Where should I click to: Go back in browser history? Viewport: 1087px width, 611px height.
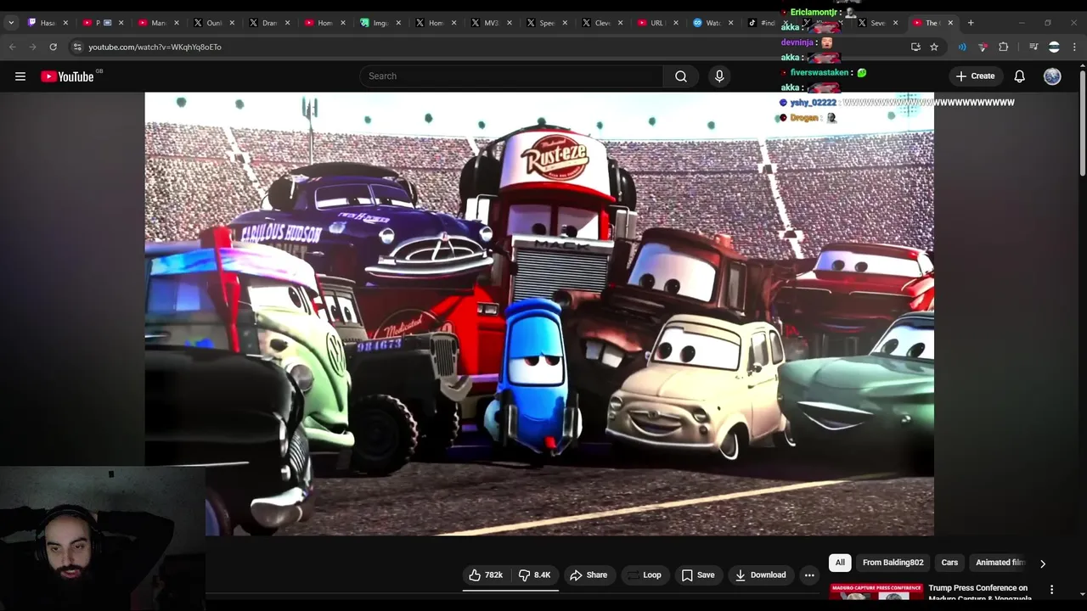(13, 47)
